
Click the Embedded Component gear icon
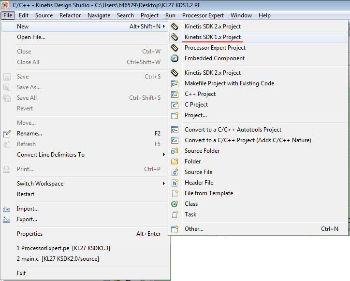[175, 58]
